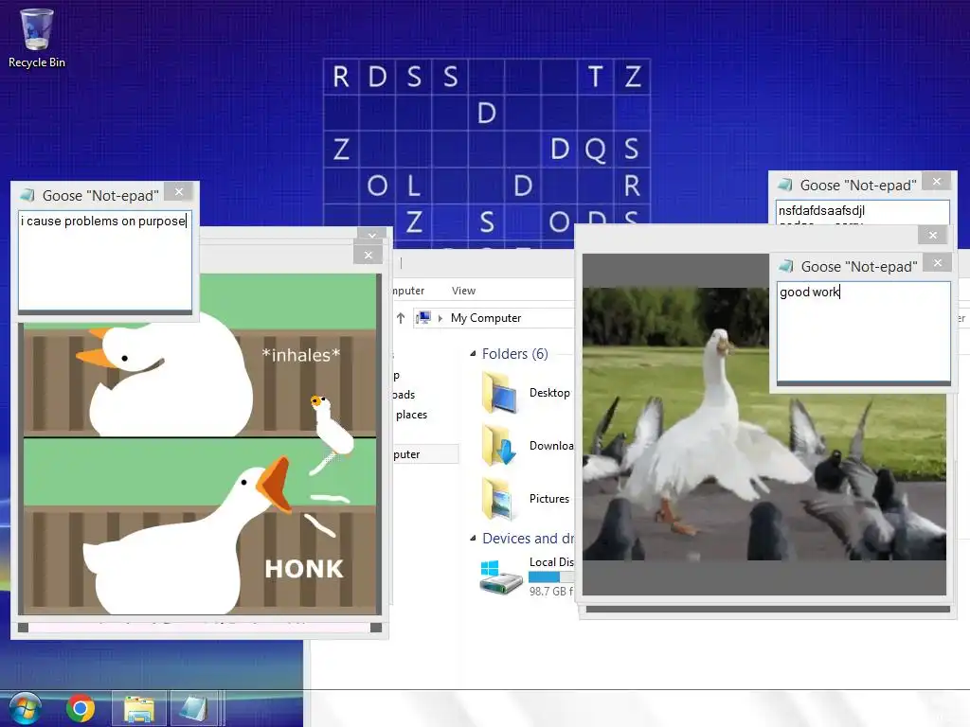This screenshot has width=970, height=727.
Task: Click the HONK goose meme image
Action: coord(200,444)
